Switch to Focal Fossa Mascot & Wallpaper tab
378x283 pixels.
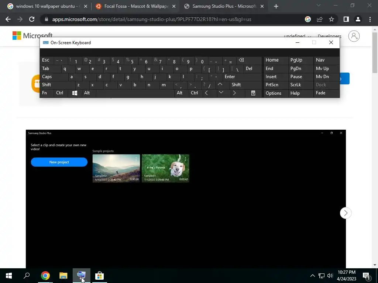tap(136, 6)
